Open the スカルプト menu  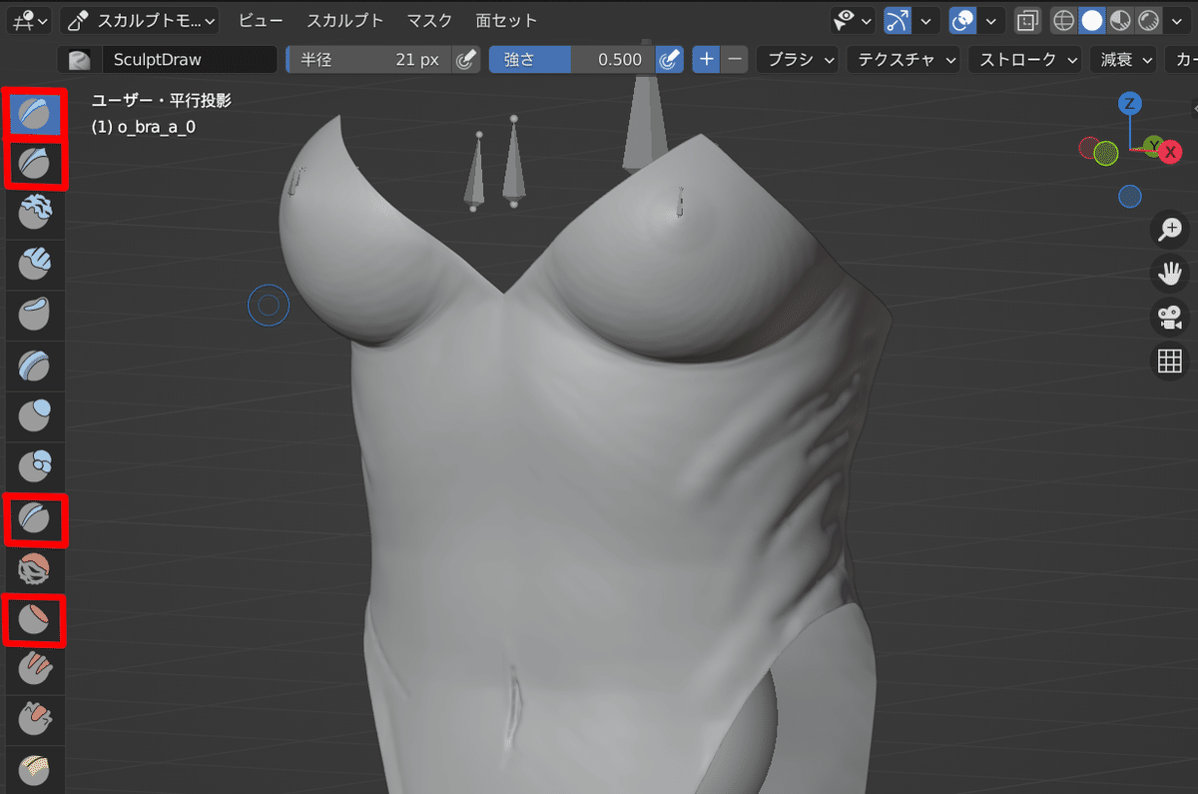[x=344, y=20]
